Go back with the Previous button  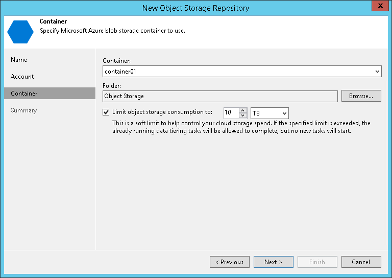(230, 262)
